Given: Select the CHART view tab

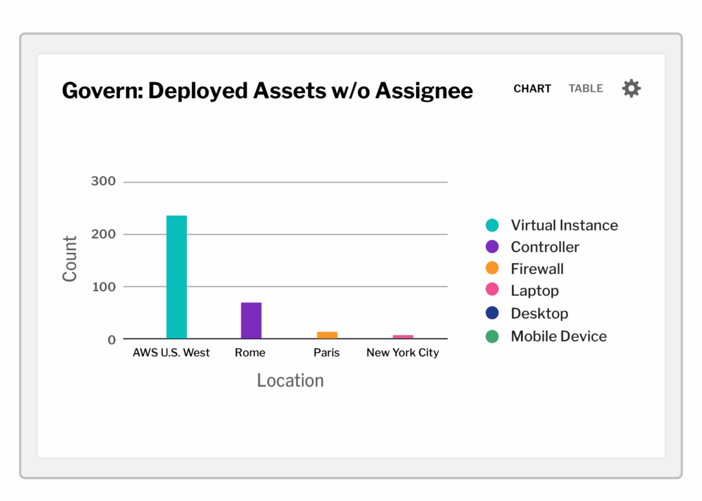Looking at the screenshot, I should 532,88.
